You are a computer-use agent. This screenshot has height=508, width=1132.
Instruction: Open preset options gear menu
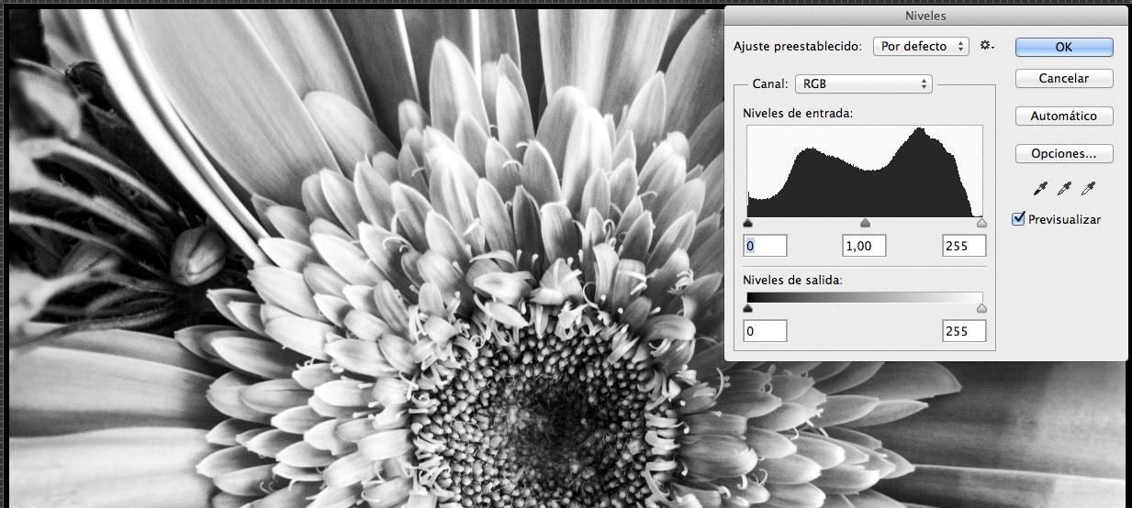coord(987,45)
